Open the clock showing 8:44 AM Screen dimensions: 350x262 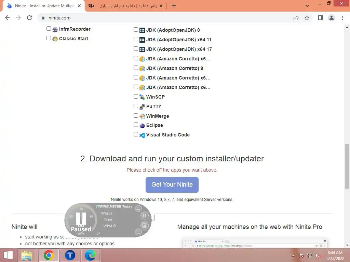click(x=335, y=256)
